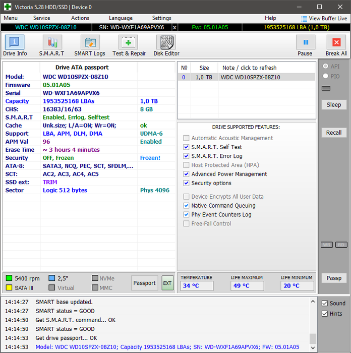The image size is (351, 353).
Task: Click the WR indicator lamp
Action: [x=327, y=245]
